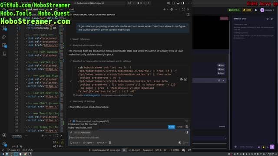Open chat settings gear icon

(x=172, y=10)
